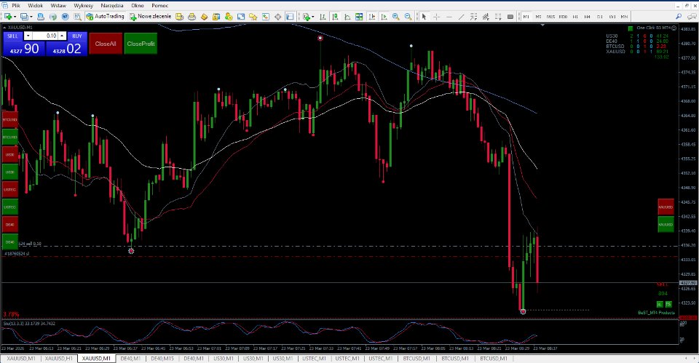
Task: Click the red CloseAll button
Action: [106, 44]
